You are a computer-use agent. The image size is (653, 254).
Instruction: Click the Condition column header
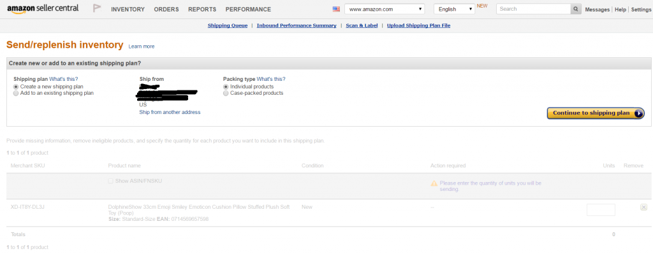pos(312,166)
